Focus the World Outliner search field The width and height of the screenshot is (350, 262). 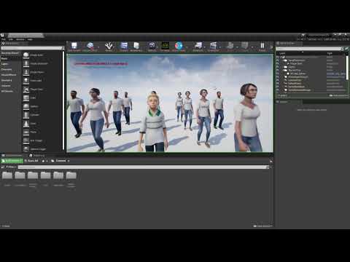pyautogui.click(x=308, y=49)
